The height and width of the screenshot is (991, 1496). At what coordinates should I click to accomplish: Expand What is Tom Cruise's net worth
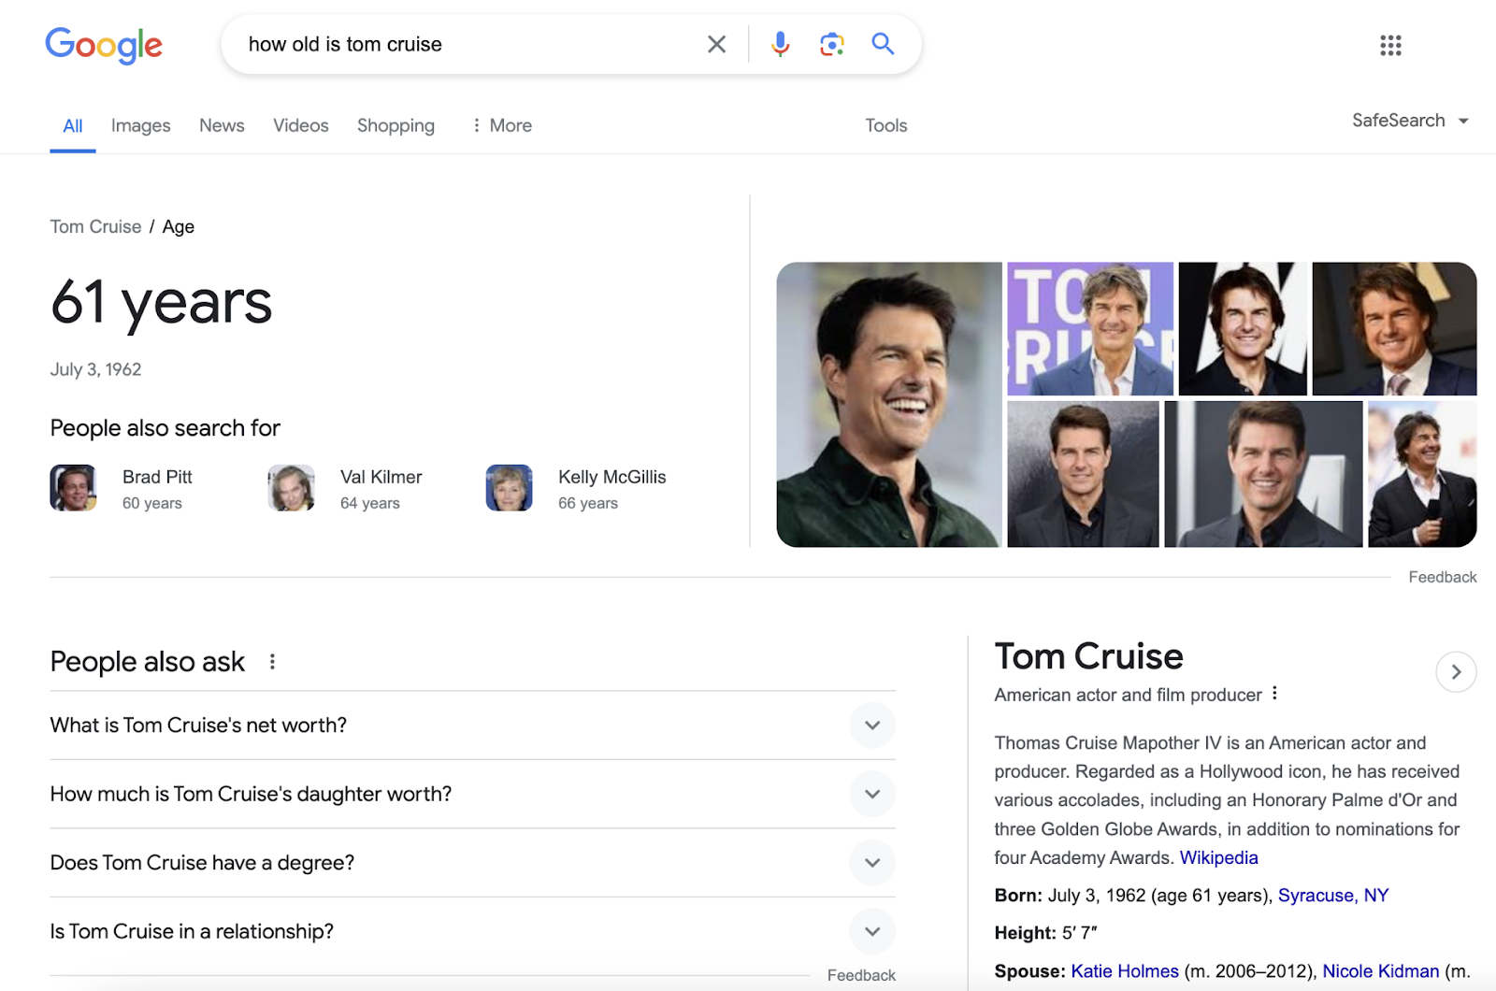click(871, 725)
